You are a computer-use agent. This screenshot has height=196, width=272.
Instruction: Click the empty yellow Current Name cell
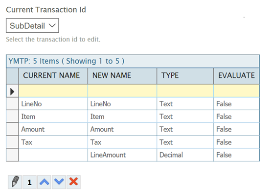click(x=53, y=91)
